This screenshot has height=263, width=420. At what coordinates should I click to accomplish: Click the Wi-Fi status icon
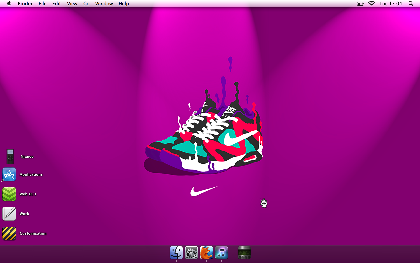coord(372,4)
